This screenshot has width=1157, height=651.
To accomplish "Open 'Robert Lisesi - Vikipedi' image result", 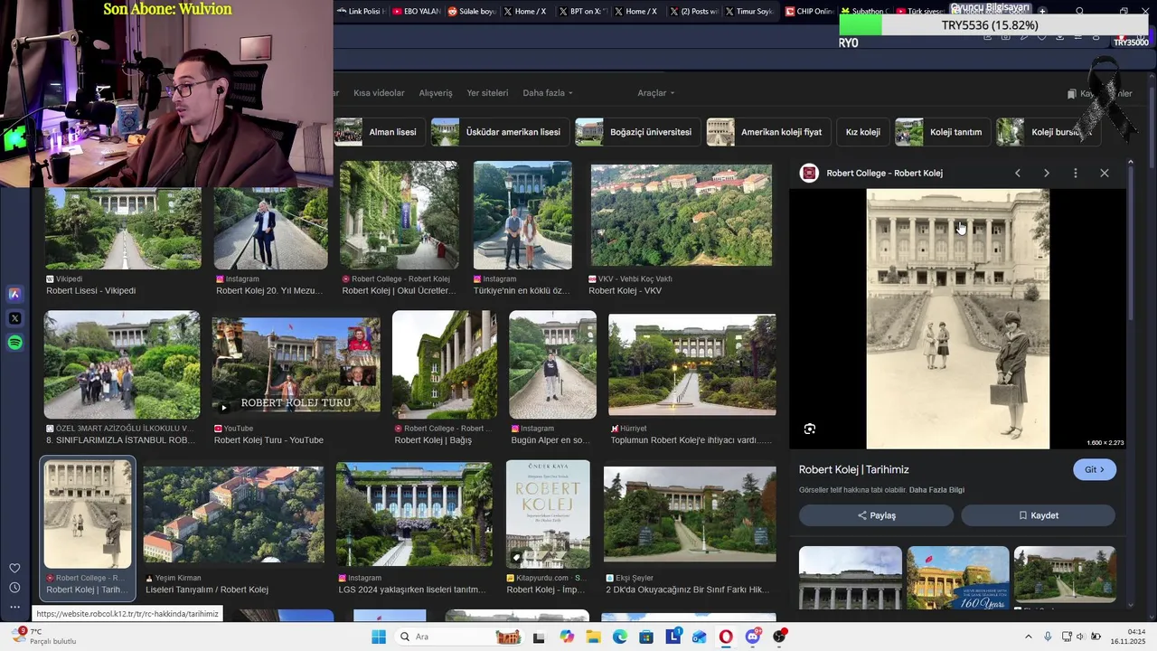I will (123, 229).
